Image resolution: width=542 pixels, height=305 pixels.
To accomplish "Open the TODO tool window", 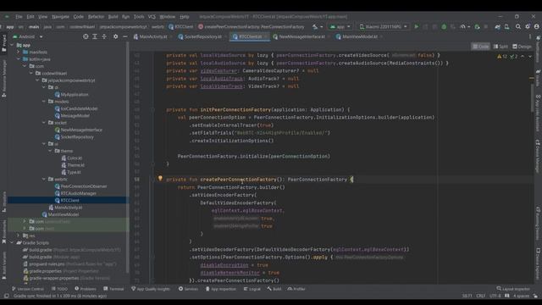I will pyautogui.click(x=59, y=289).
